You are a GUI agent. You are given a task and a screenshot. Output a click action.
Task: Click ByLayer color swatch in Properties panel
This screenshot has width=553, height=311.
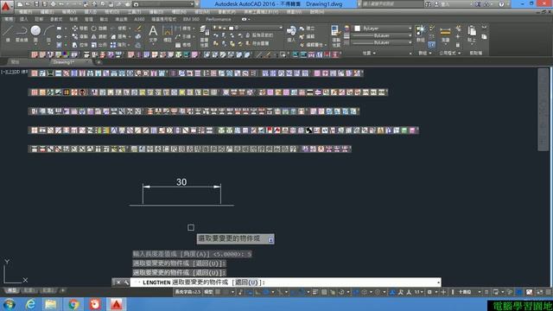(357, 29)
